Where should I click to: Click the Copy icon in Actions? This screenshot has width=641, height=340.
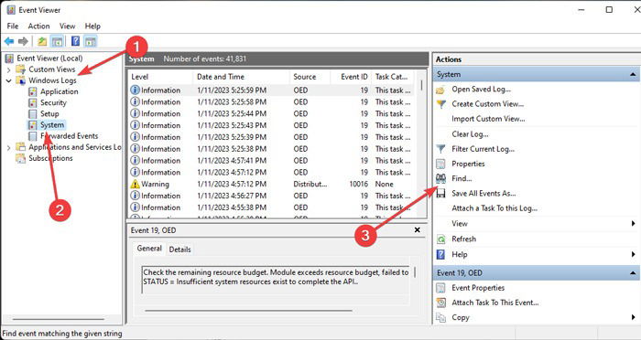pyautogui.click(x=440, y=317)
